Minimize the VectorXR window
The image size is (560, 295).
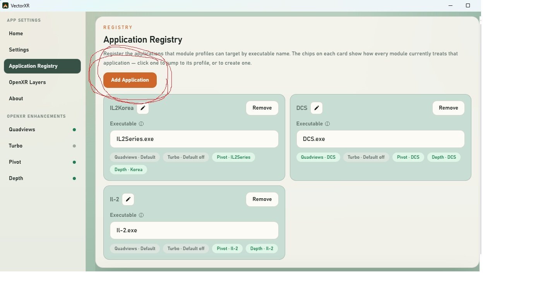[450, 5]
